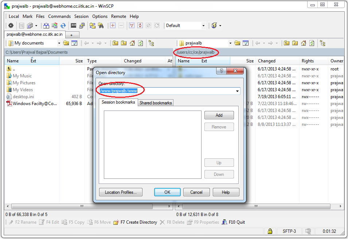Open the Session menu
The width and height of the screenshot is (348, 239).
81,16
